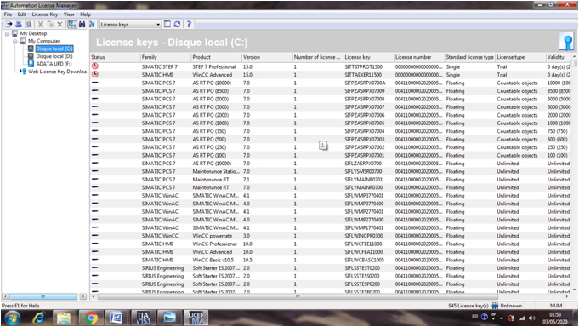Select the WinCC powerrate row

(x=331, y=236)
